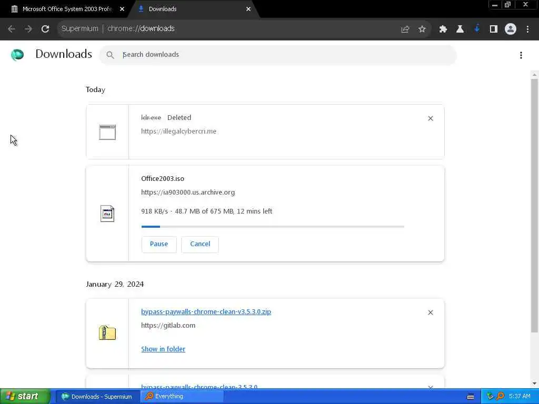The image size is (539, 404).
Task: Share this page via the share icon
Action: (x=405, y=29)
